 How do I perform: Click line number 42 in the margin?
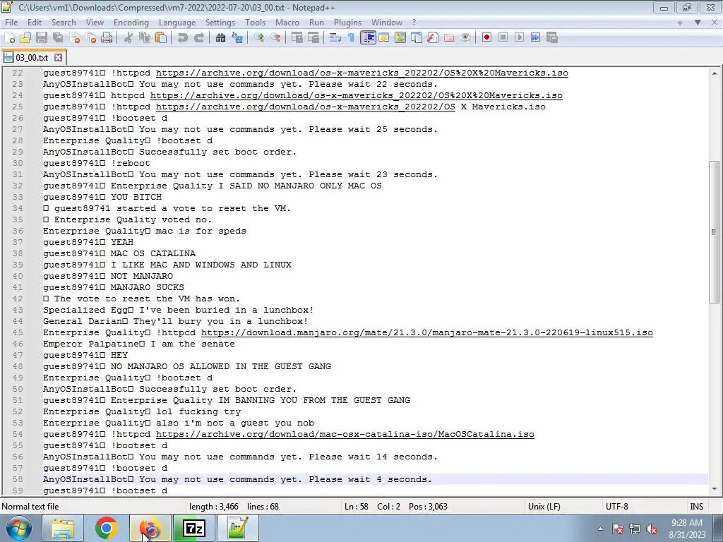18,299
